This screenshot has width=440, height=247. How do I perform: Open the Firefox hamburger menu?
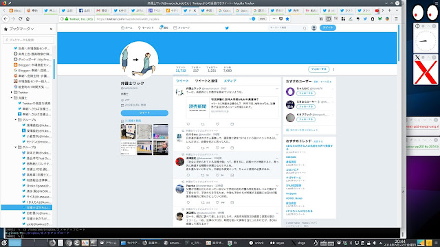pos(396,19)
